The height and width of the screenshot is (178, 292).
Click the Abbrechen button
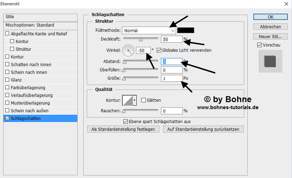click(270, 27)
